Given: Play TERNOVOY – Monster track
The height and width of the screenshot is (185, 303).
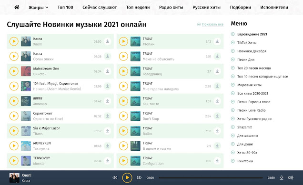Looking at the screenshot, I should click(x=14, y=161).
